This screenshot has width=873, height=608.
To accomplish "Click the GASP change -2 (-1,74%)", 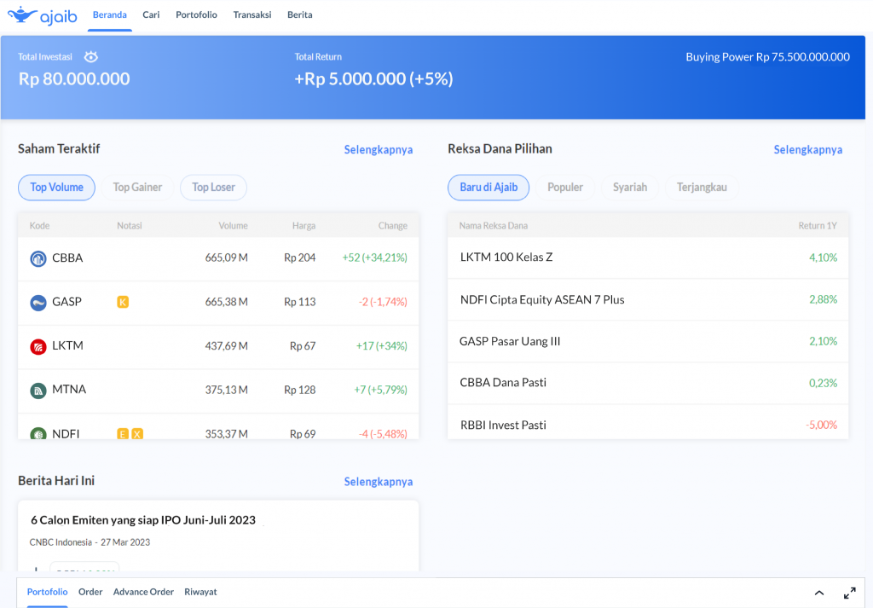I will [x=383, y=302].
